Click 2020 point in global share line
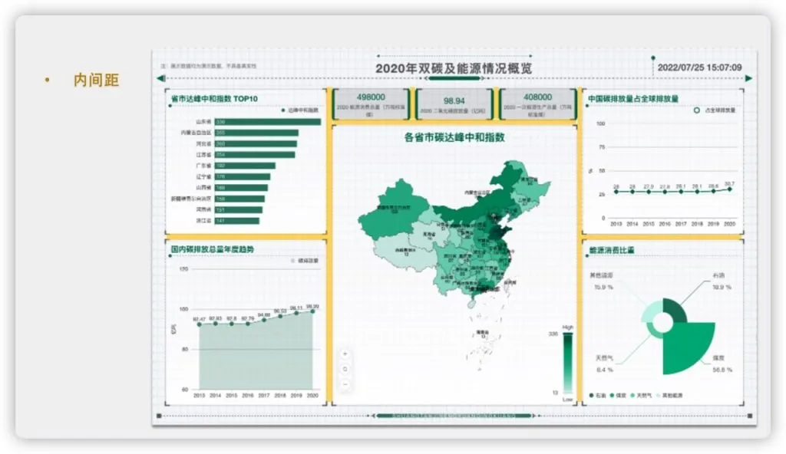The width and height of the screenshot is (786, 454). (730, 189)
